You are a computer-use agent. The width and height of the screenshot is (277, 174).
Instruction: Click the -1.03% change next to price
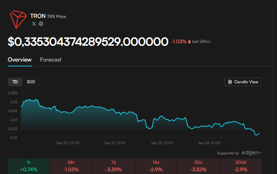pos(179,41)
